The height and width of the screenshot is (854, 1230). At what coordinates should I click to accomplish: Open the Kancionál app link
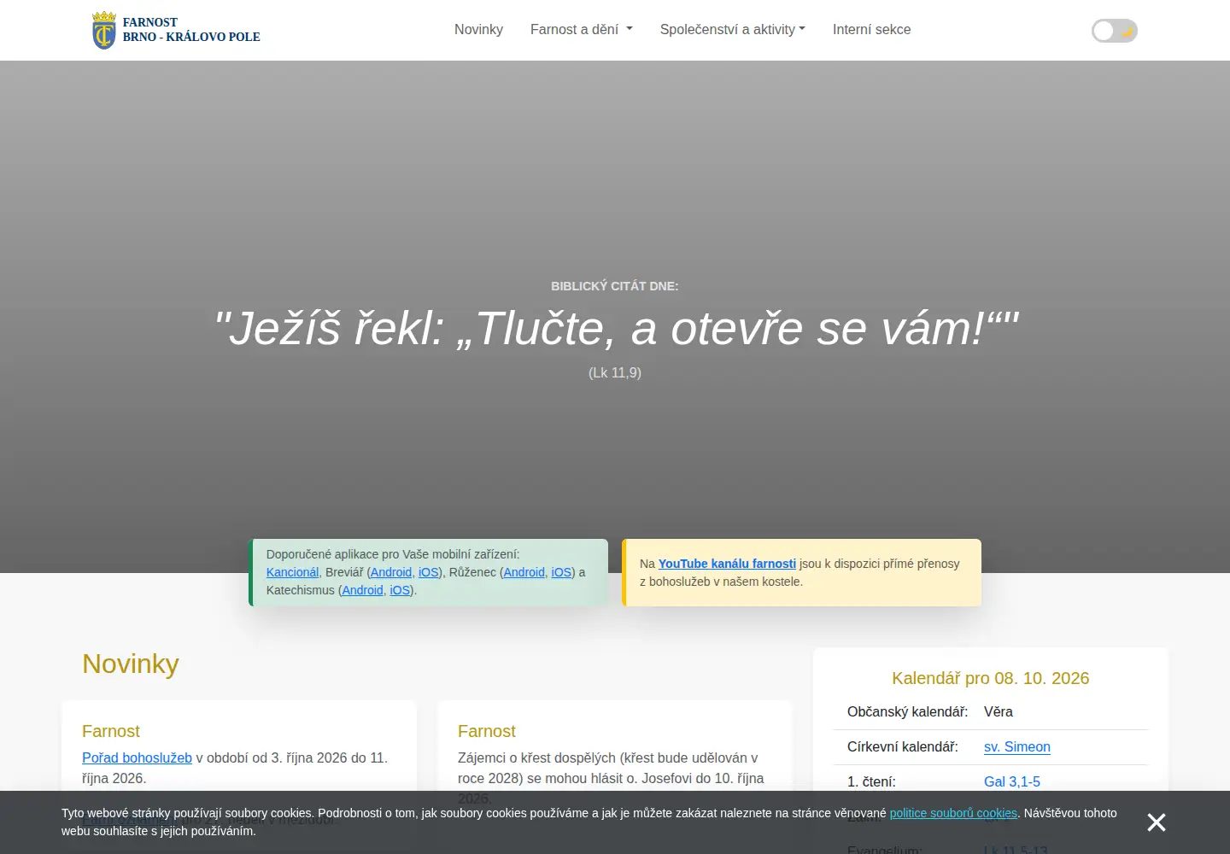[292, 572]
